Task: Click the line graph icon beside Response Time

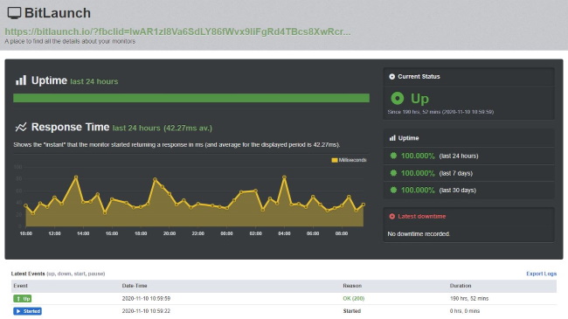Action: click(21, 128)
